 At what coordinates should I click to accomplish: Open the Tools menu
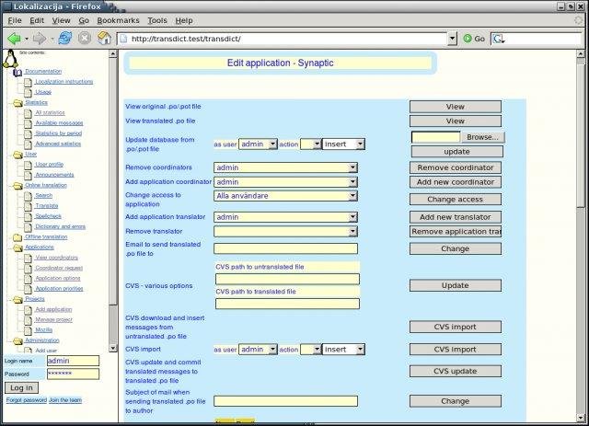157,19
